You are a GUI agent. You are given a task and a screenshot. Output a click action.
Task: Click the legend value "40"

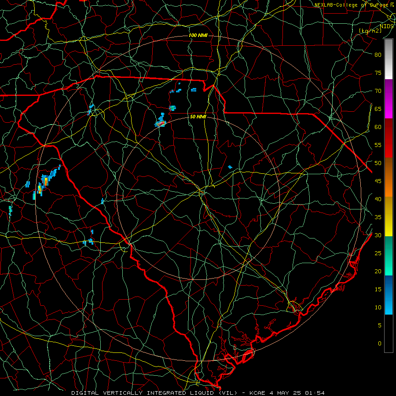(378, 199)
